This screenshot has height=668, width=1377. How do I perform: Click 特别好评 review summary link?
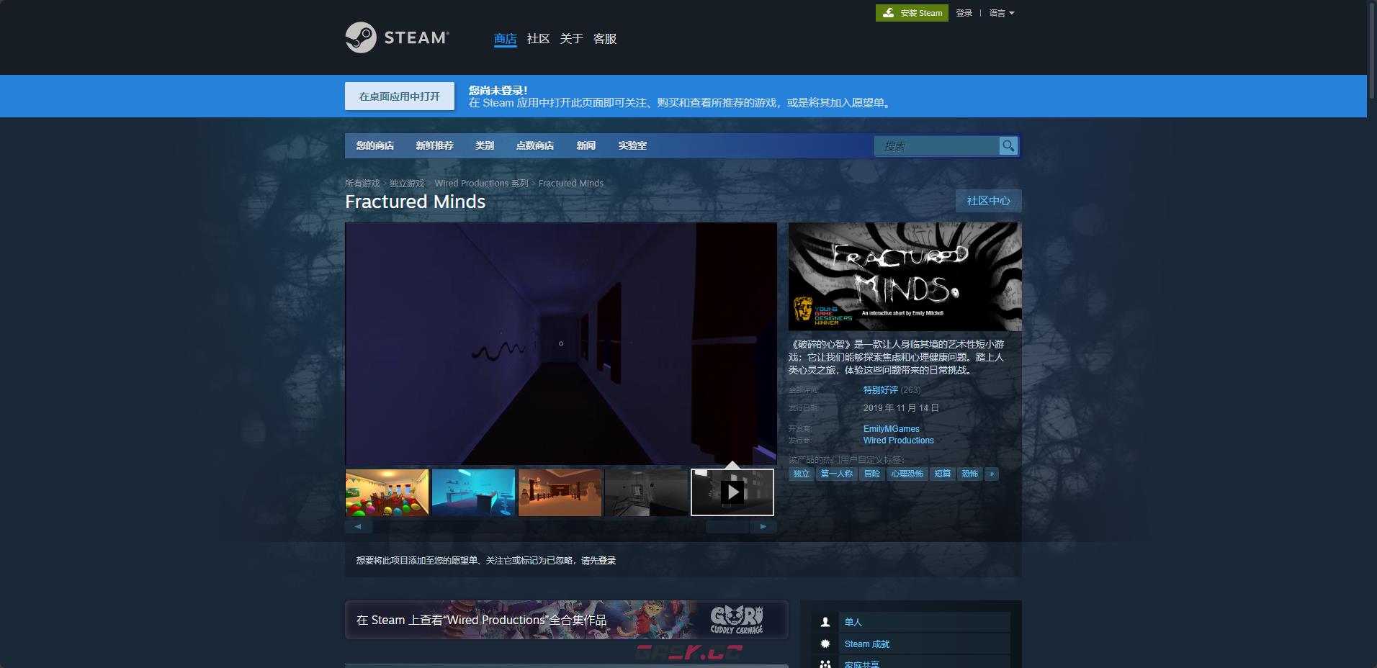point(881,390)
